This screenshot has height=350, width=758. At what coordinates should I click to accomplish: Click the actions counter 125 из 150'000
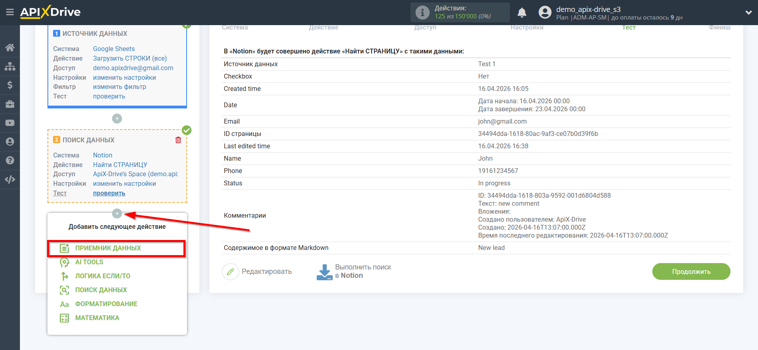point(463,16)
